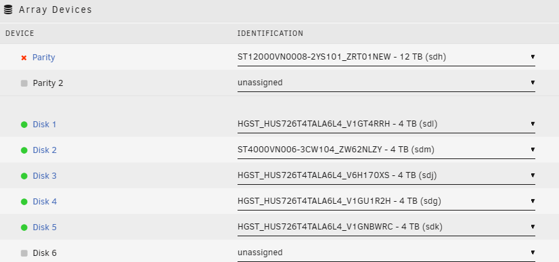The width and height of the screenshot is (559, 262).
Task: Open the Disk 2 ST4000VN006 dropdown
Action: (386, 150)
